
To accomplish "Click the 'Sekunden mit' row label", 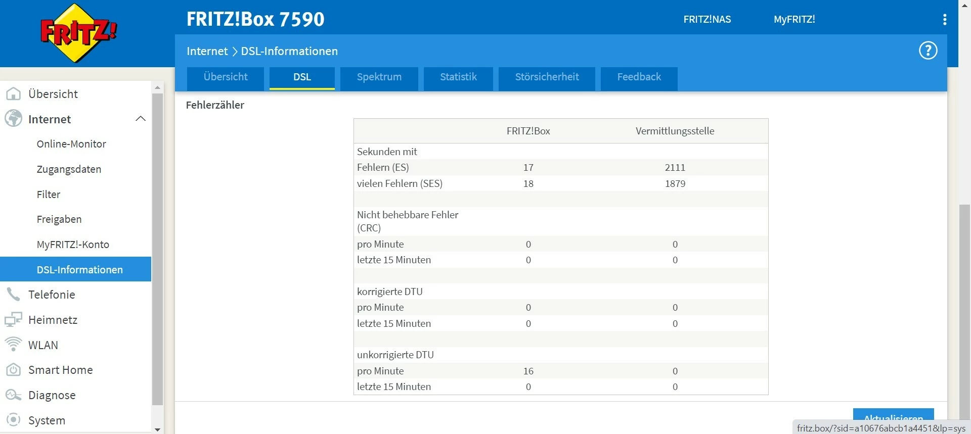I will tap(387, 152).
